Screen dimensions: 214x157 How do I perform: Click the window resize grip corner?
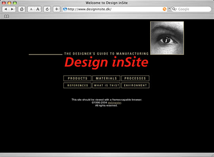[x=212, y=155]
